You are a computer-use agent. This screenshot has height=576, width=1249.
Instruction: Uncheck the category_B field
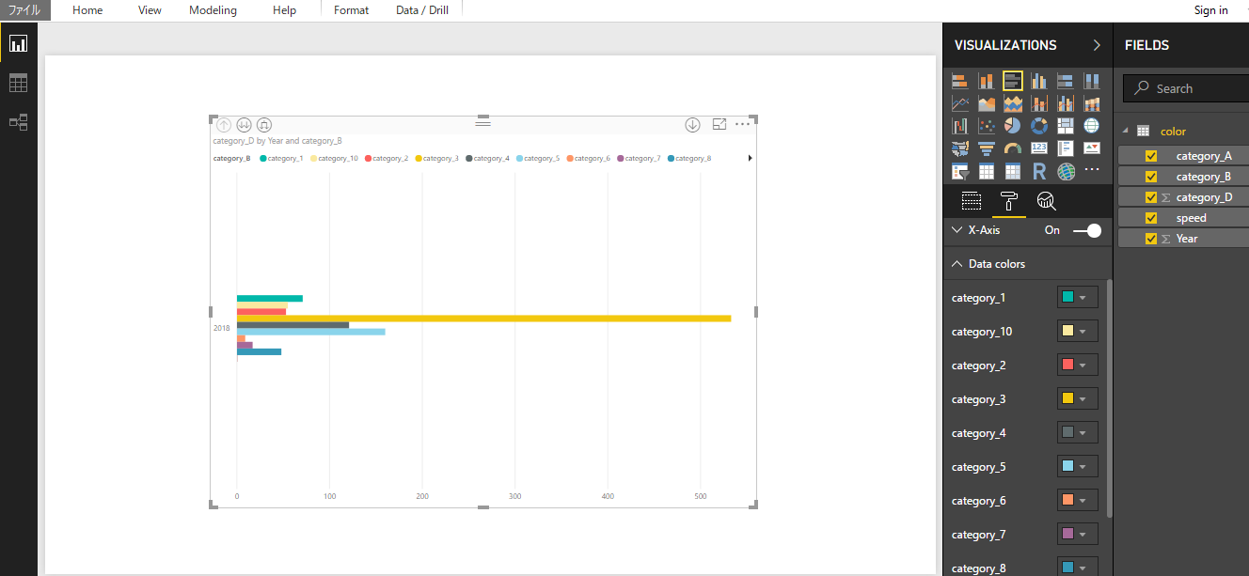click(1151, 177)
